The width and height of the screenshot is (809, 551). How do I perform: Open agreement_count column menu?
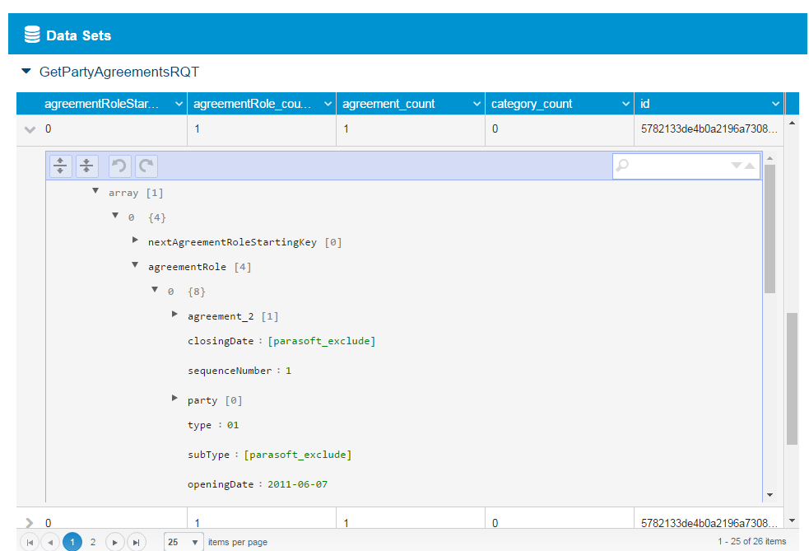pyautogui.click(x=477, y=104)
